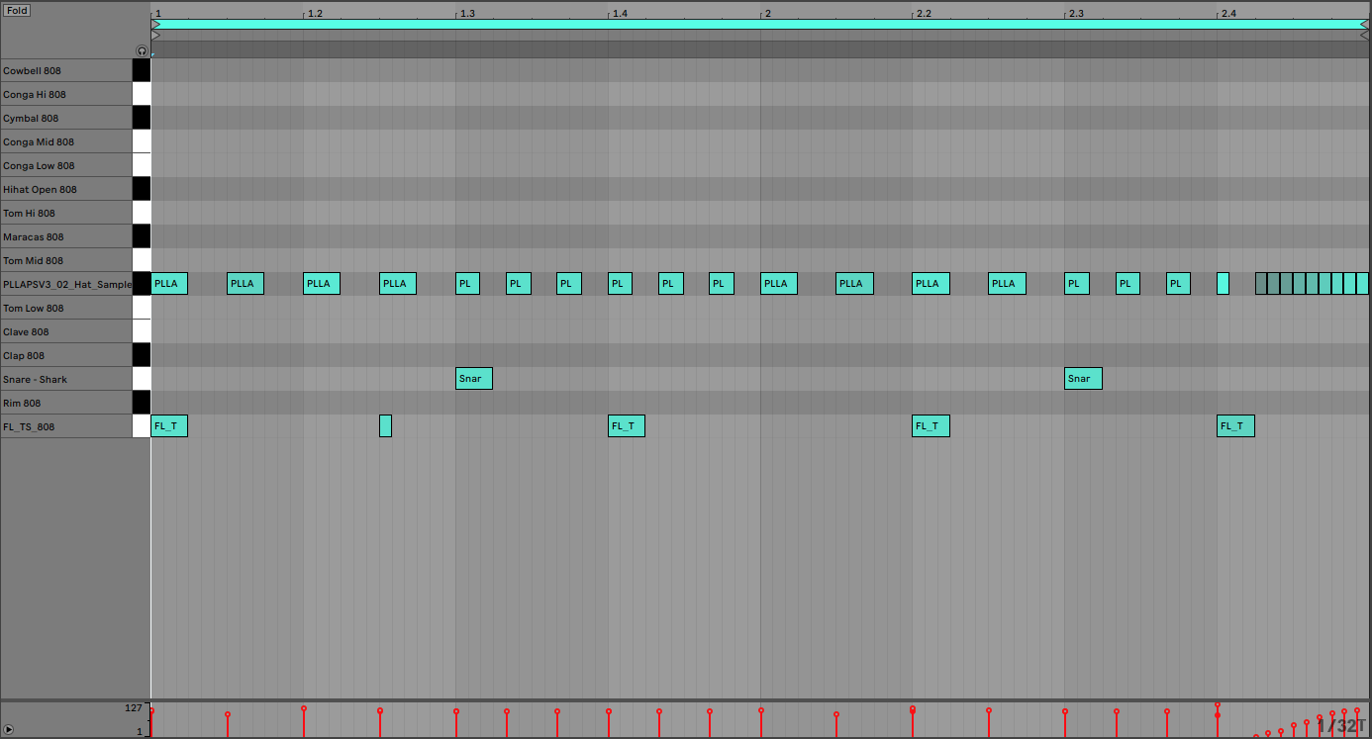Select the Maracas 808 row label
Image resolution: width=1372 pixels, height=739 pixels.
[x=66, y=236]
